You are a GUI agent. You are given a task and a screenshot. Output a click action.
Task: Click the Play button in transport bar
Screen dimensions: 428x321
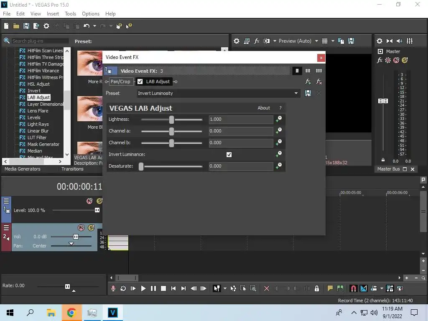point(143,288)
